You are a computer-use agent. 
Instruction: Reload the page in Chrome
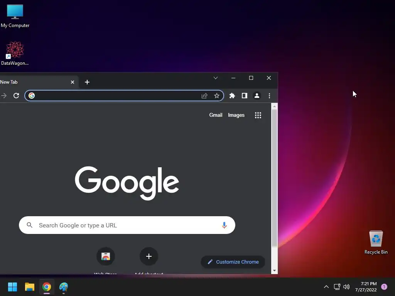click(16, 96)
